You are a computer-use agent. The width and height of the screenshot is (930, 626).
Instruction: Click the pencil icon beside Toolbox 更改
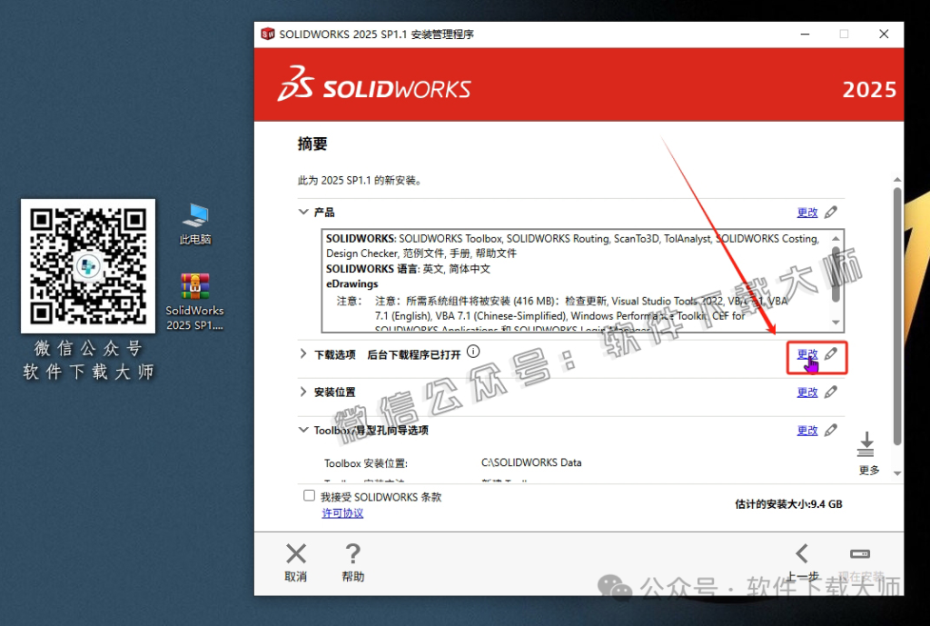831,430
